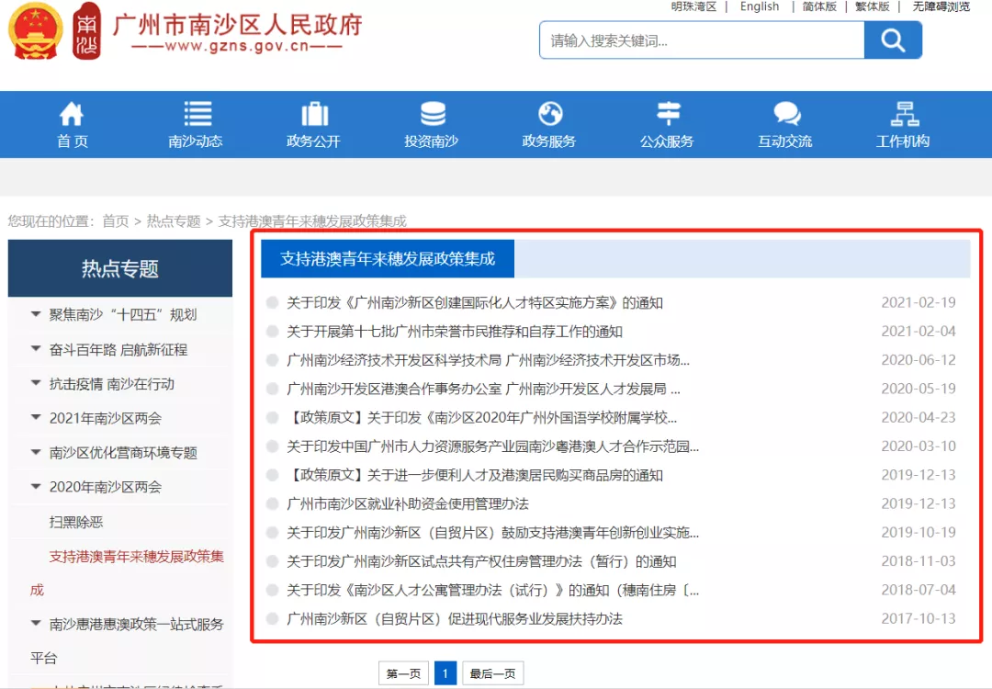Open the 公众服务 menu label

click(x=667, y=141)
